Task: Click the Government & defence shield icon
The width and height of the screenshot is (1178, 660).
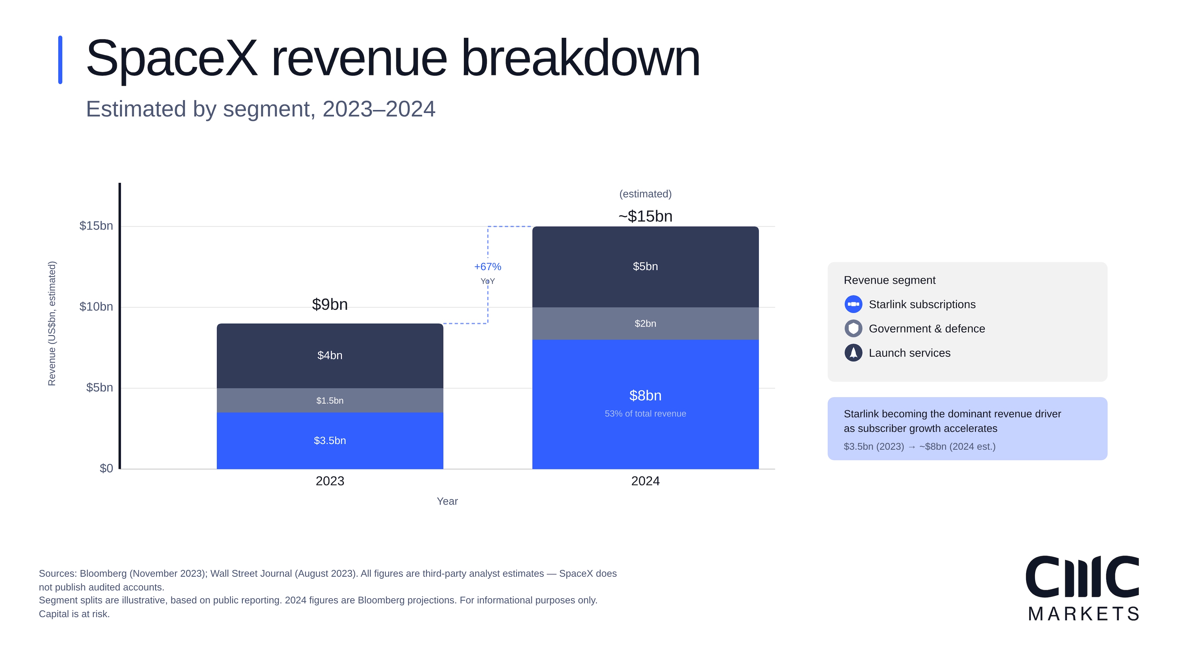Action: pyautogui.click(x=853, y=329)
